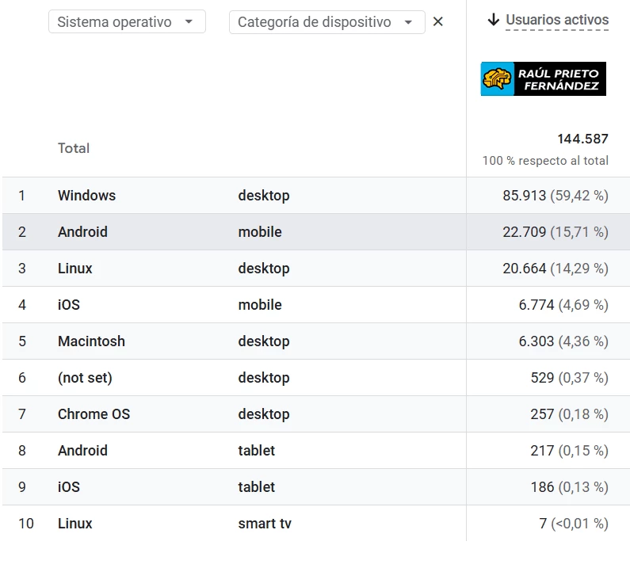Click iOS in the mobile row

(x=69, y=305)
